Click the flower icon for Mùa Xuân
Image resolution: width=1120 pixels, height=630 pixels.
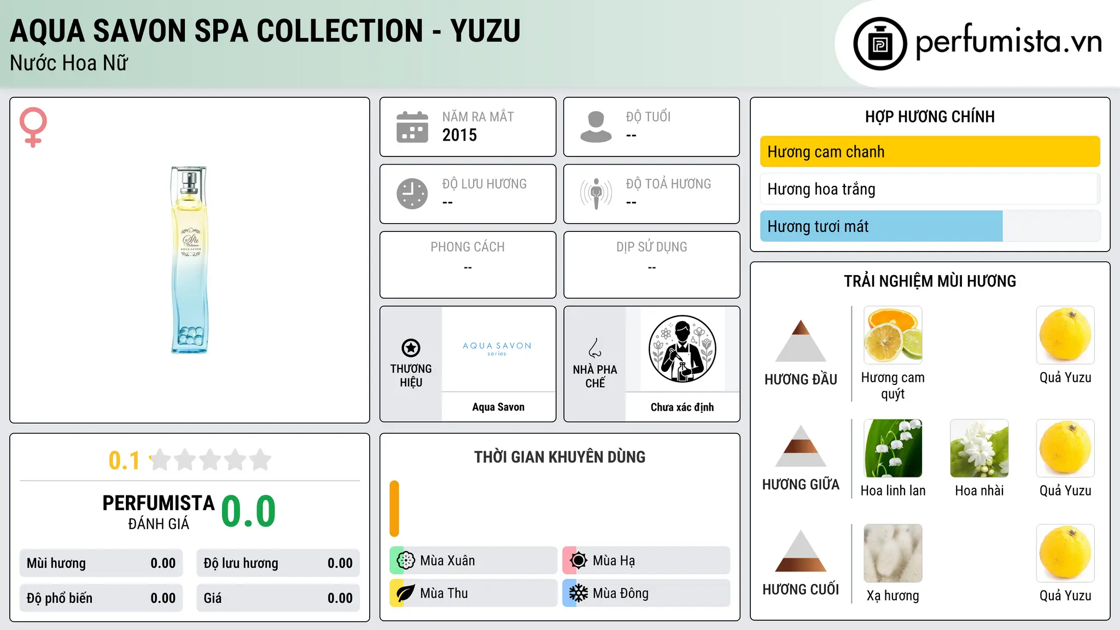click(x=406, y=561)
